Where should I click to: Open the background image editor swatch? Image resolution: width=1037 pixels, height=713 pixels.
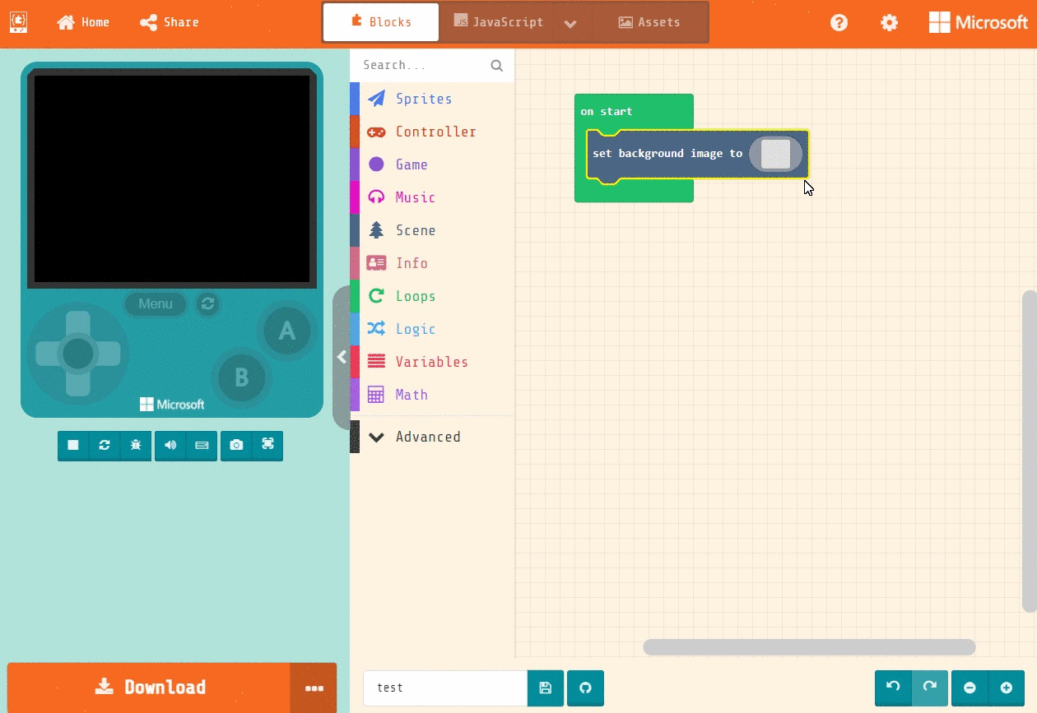[x=775, y=154]
